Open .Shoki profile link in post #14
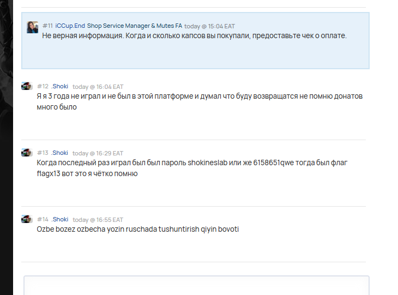Screen dimensions: 398x295 coord(60,219)
